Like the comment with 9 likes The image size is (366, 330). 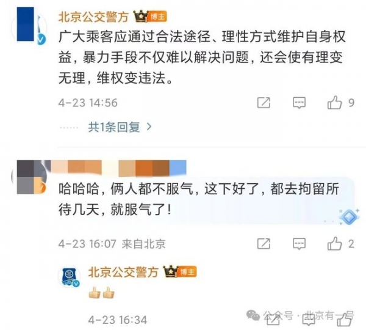tap(334, 103)
